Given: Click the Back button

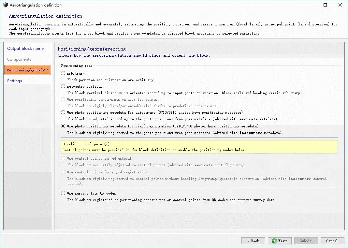Looking at the screenshot, I should pos(253,241).
